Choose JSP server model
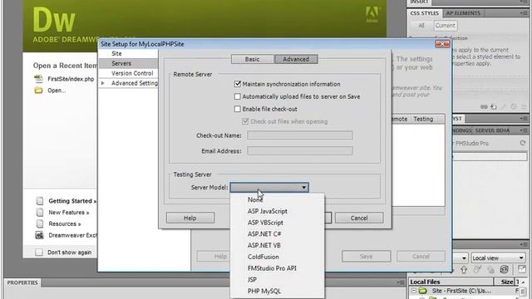The height and width of the screenshot is (299, 532). click(x=252, y=280)
